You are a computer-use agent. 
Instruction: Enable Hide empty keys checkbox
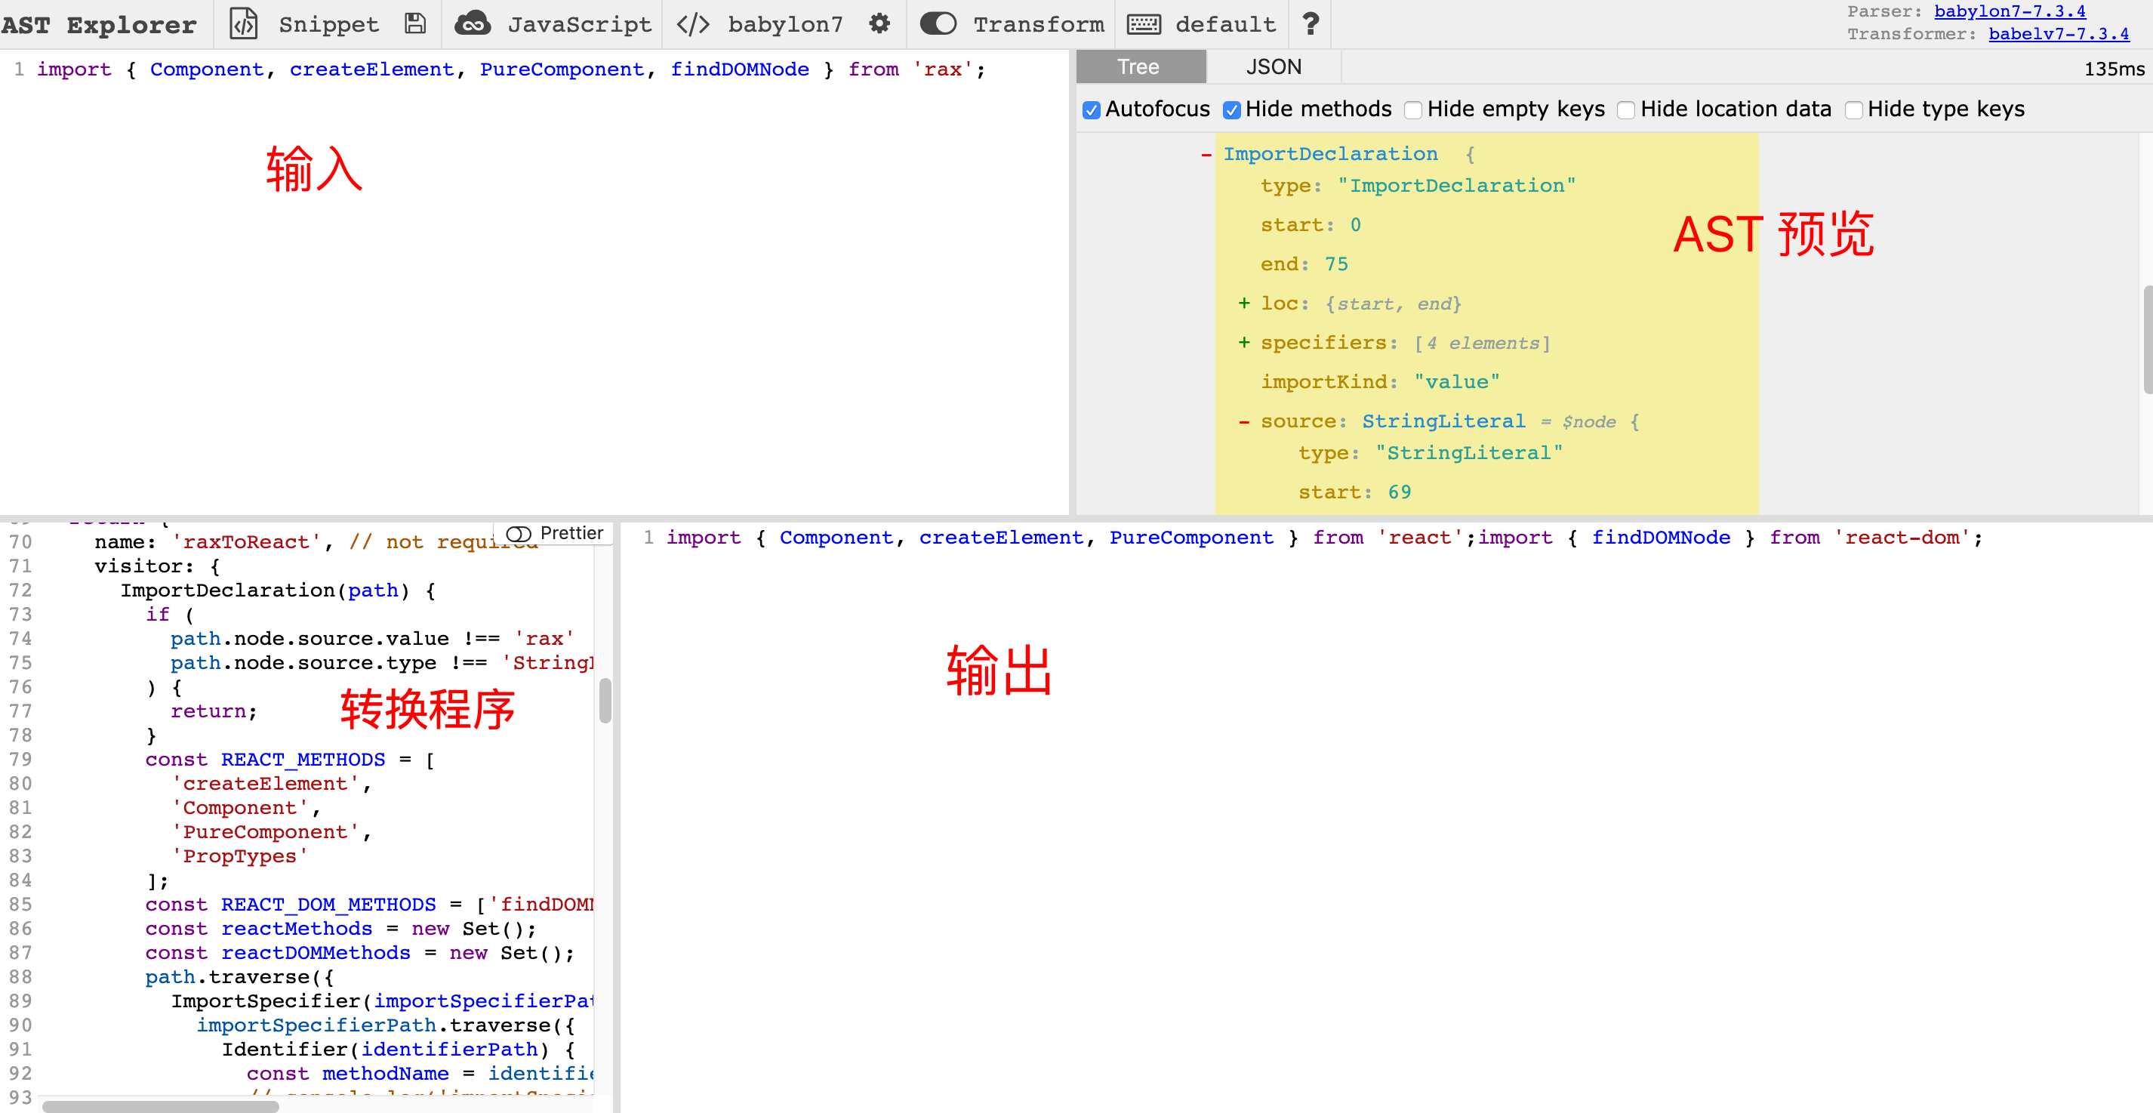tap(1412, 110)
